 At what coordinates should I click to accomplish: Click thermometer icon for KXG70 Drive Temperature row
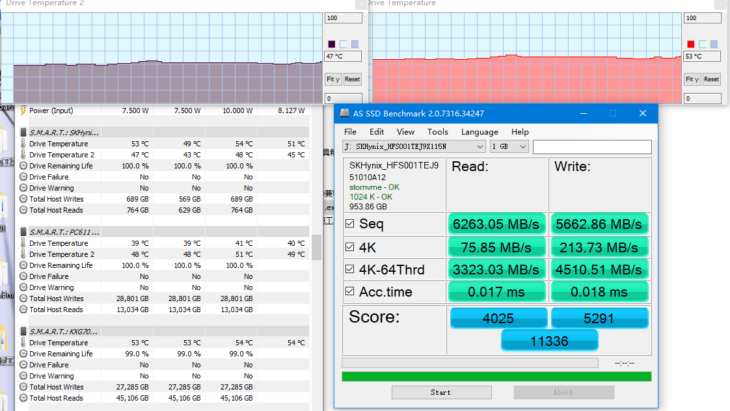[23, 343]
